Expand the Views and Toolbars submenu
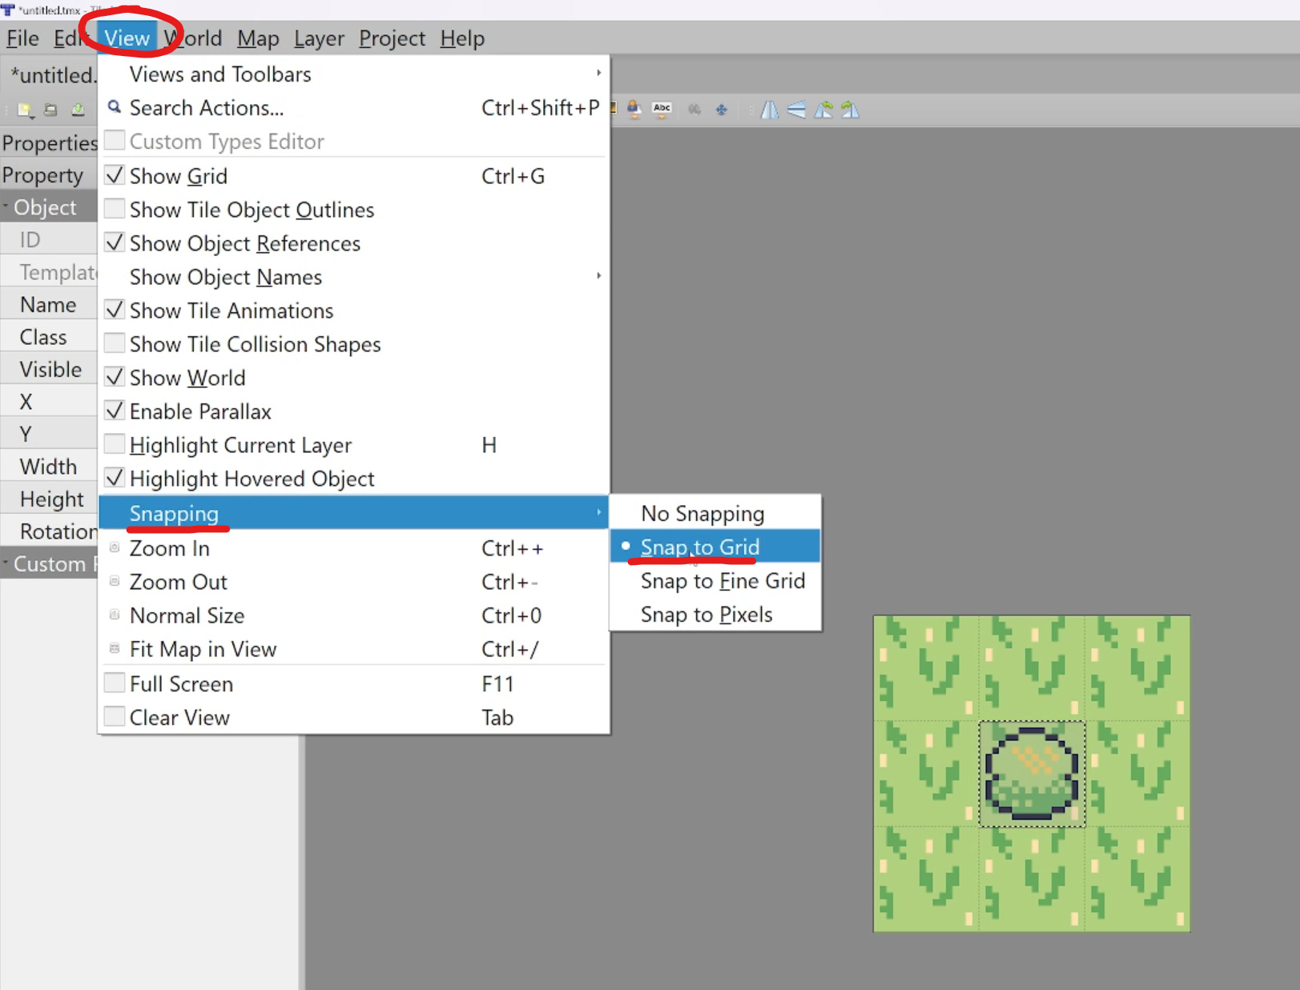Image resolution: width=1300 pixels, height=990 pixels. point(220,74)
